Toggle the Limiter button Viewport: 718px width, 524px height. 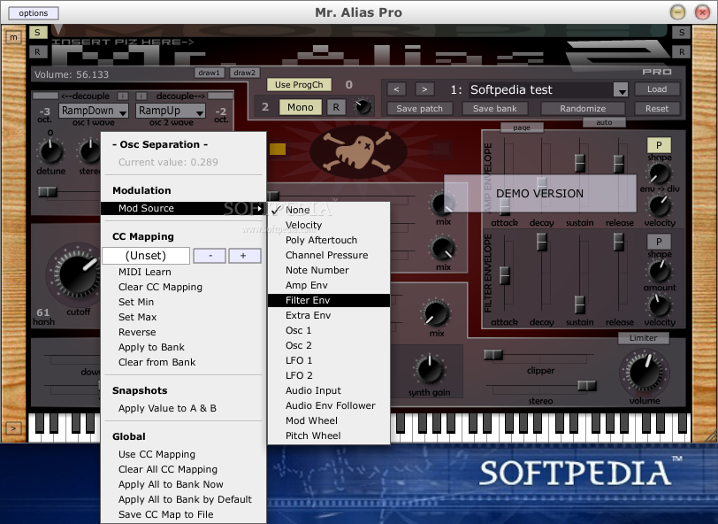[x=644, y=338]
